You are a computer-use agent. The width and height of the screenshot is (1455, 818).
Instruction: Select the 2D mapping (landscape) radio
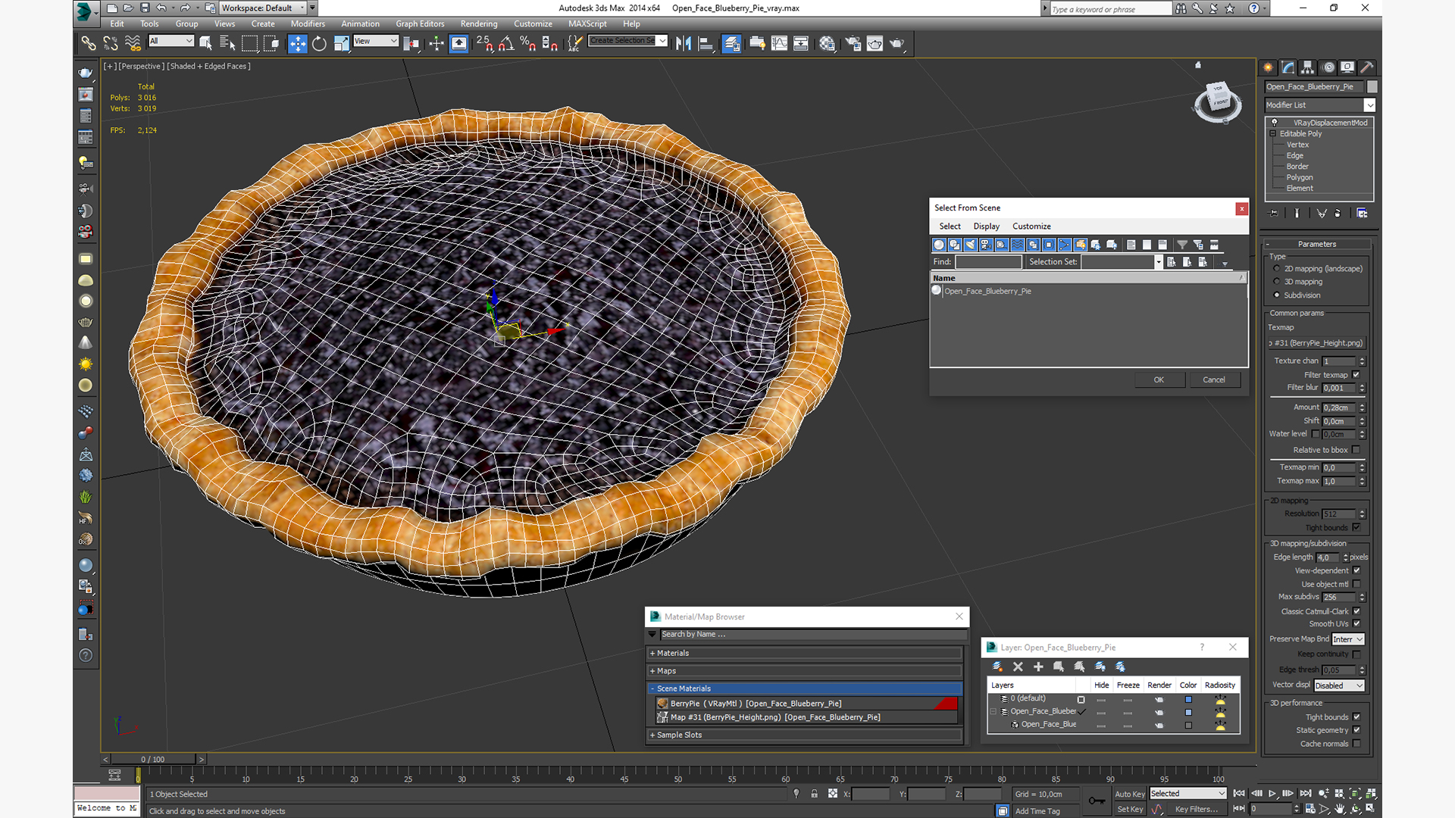click(1277, 269)
